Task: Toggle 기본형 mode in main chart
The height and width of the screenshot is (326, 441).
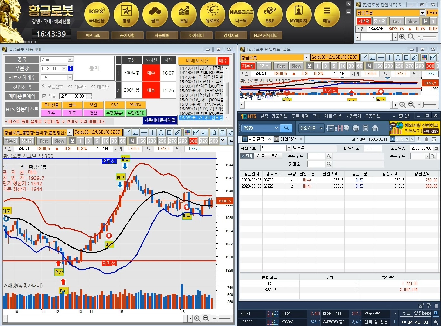Action: [x=10, y=141]
